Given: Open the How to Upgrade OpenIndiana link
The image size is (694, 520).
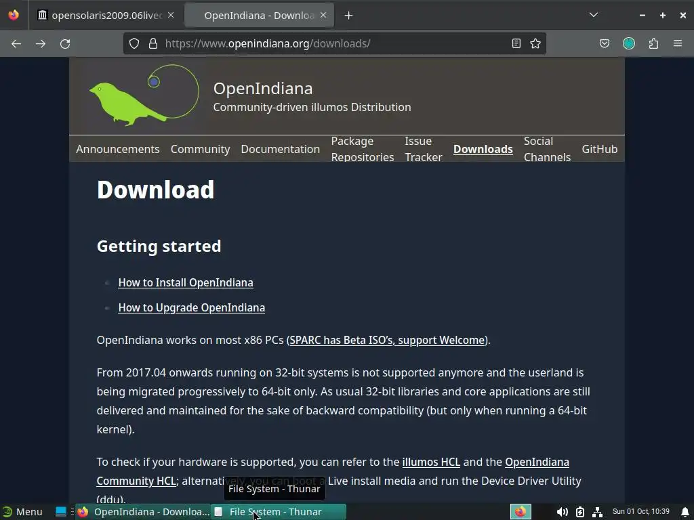Looking at the screenshot, I should click(x=191, y=308).
